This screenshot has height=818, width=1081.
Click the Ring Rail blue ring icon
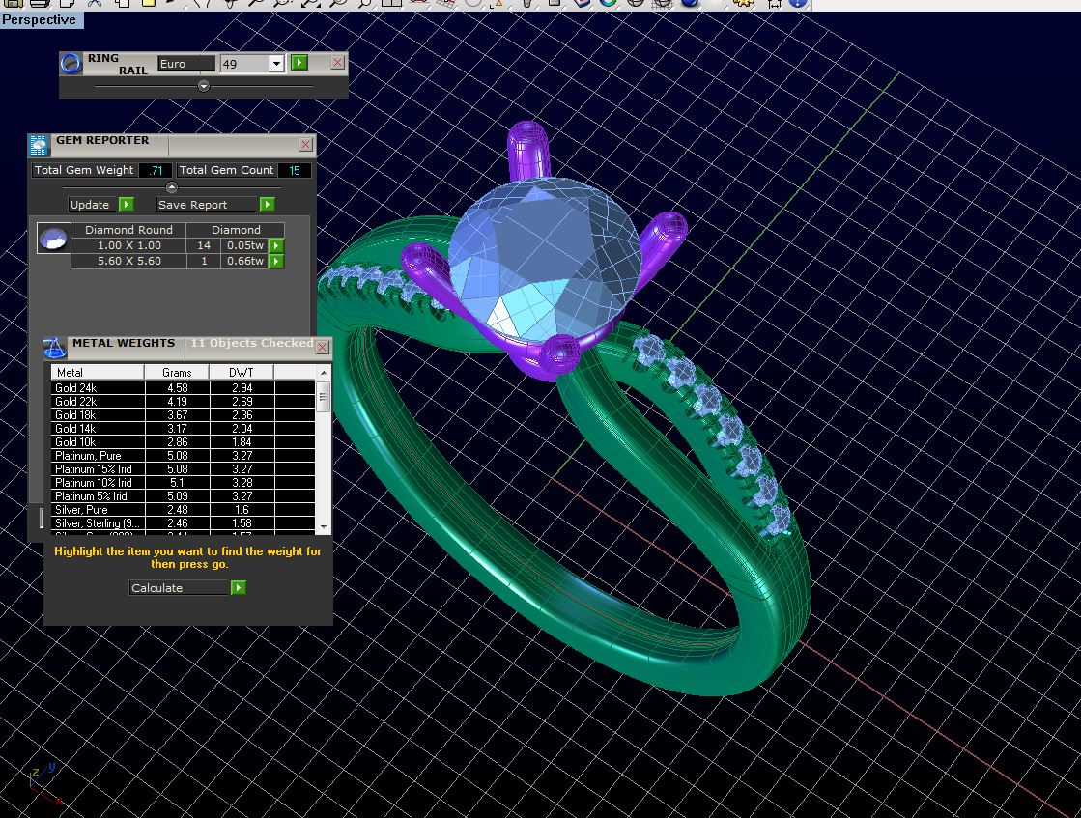click(71, 64)
